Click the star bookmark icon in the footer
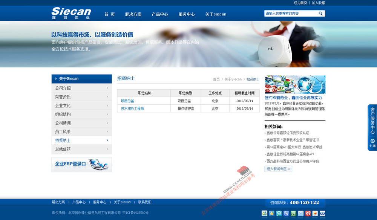Image resolution: width=377 pixels, height=220 pixels. (271, 213)
